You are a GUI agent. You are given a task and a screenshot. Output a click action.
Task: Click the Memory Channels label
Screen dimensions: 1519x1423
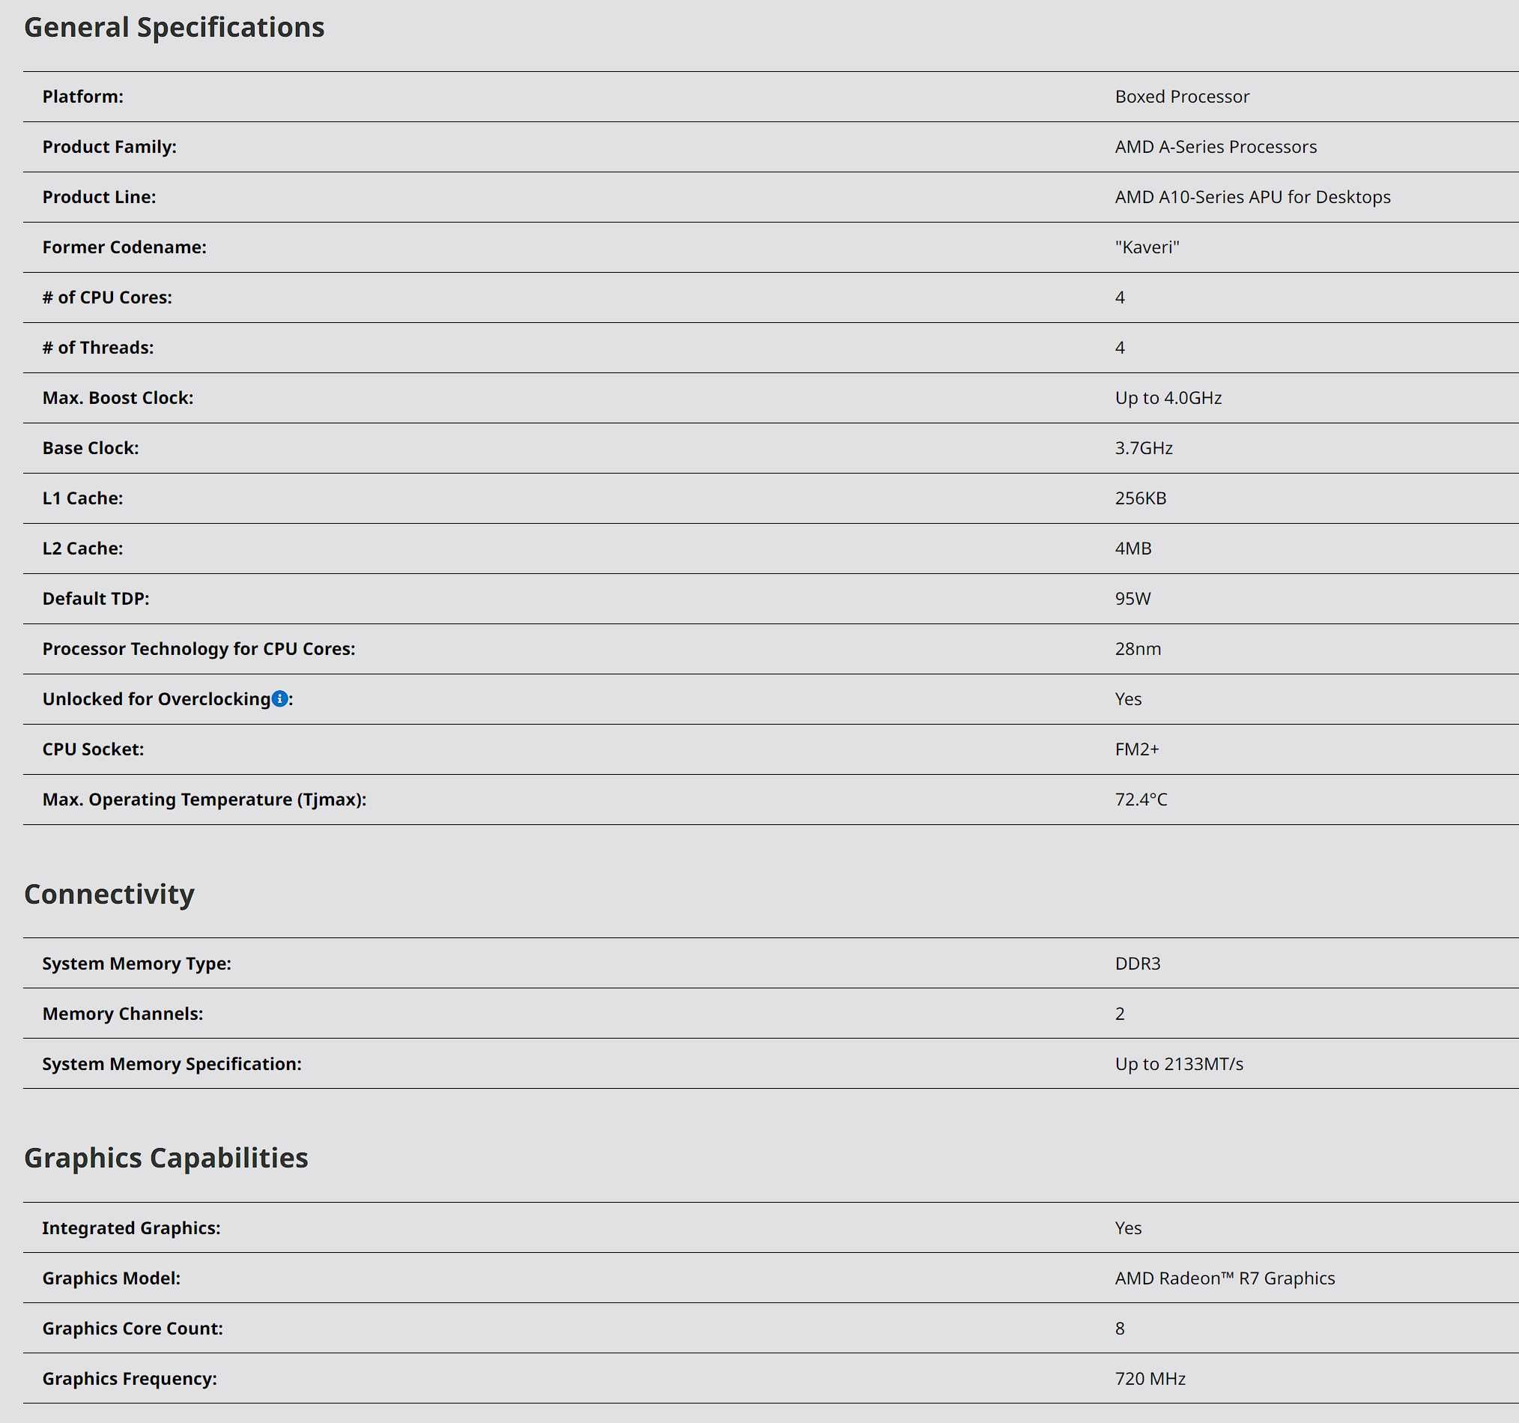[122, 1014]
